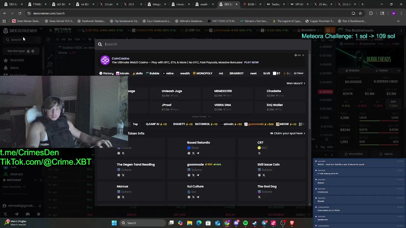Image resolution: width=406 pixels, height=228 pixels.
Task: Select MONOPOLY from search history
Action: pyautogui.click(x=202, y=73)
